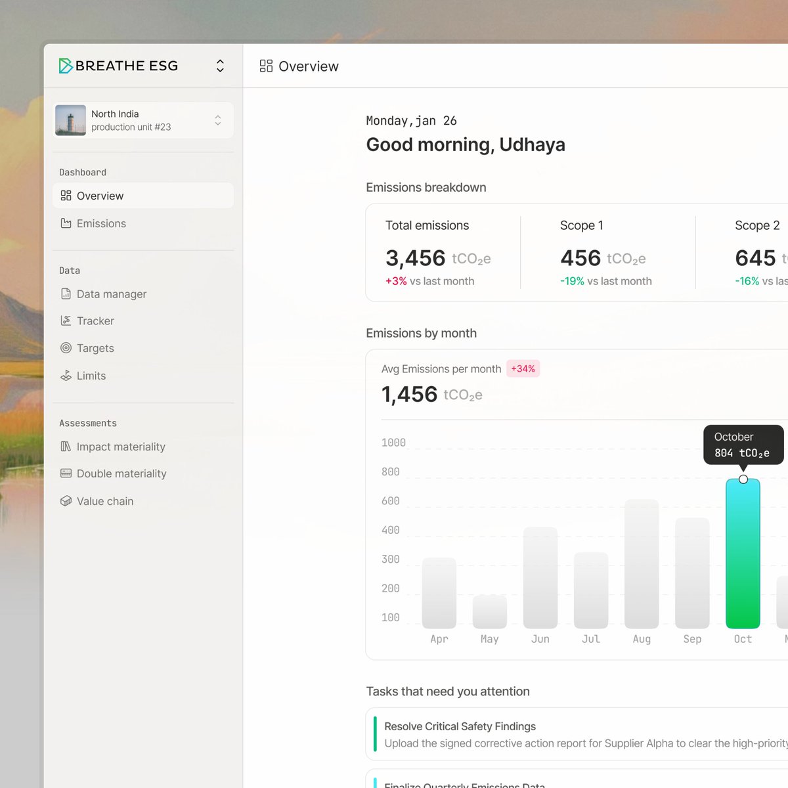The width and height of the screenshot is (788, 788).
Task: Click the Scope 1 456 tCO₂e value
Action: pyautogui.click(x=603, y=258)
